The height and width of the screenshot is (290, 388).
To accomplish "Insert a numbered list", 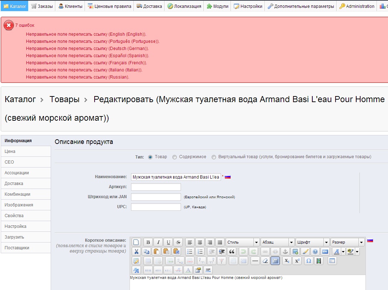I will pyautogui.click(x=200, y=252).
